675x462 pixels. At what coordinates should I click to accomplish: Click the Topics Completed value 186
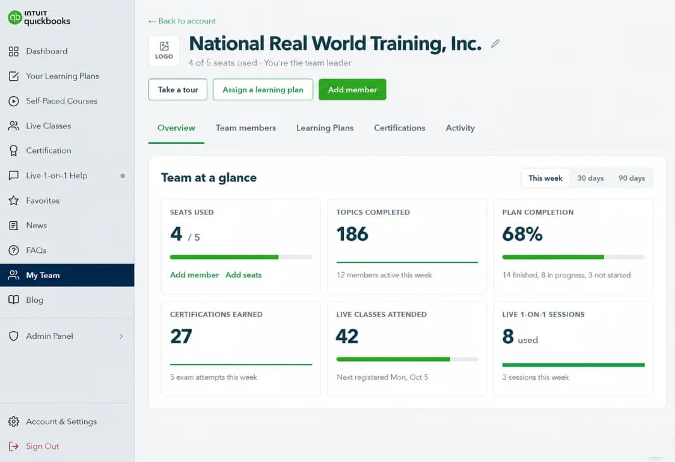click(x=352, y=234)
